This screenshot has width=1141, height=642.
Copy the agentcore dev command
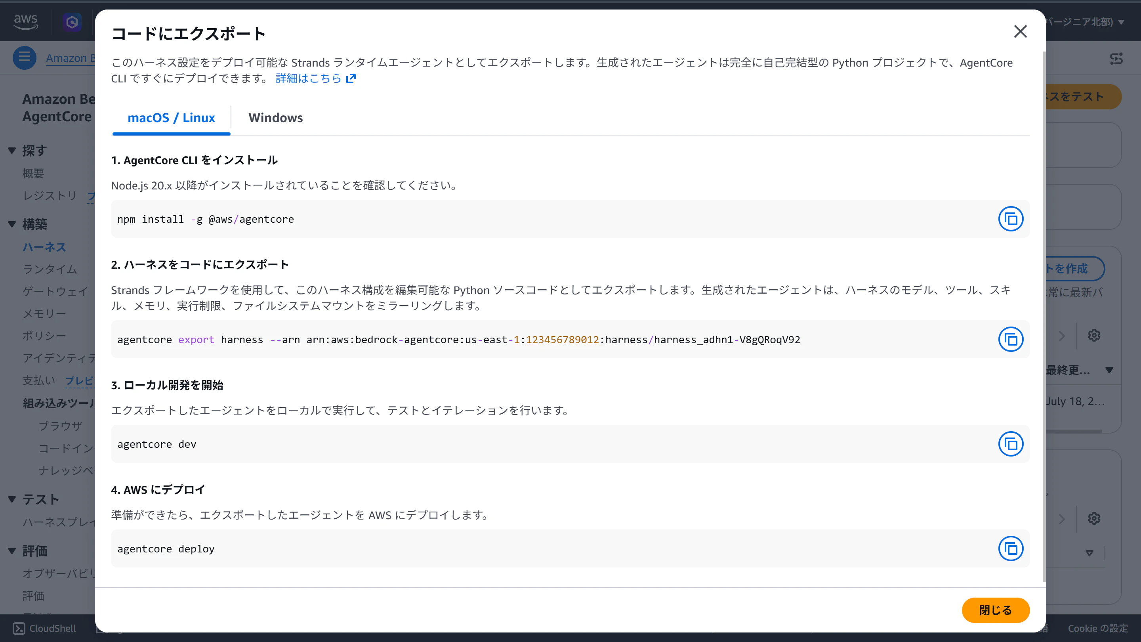pos(1010,444)
